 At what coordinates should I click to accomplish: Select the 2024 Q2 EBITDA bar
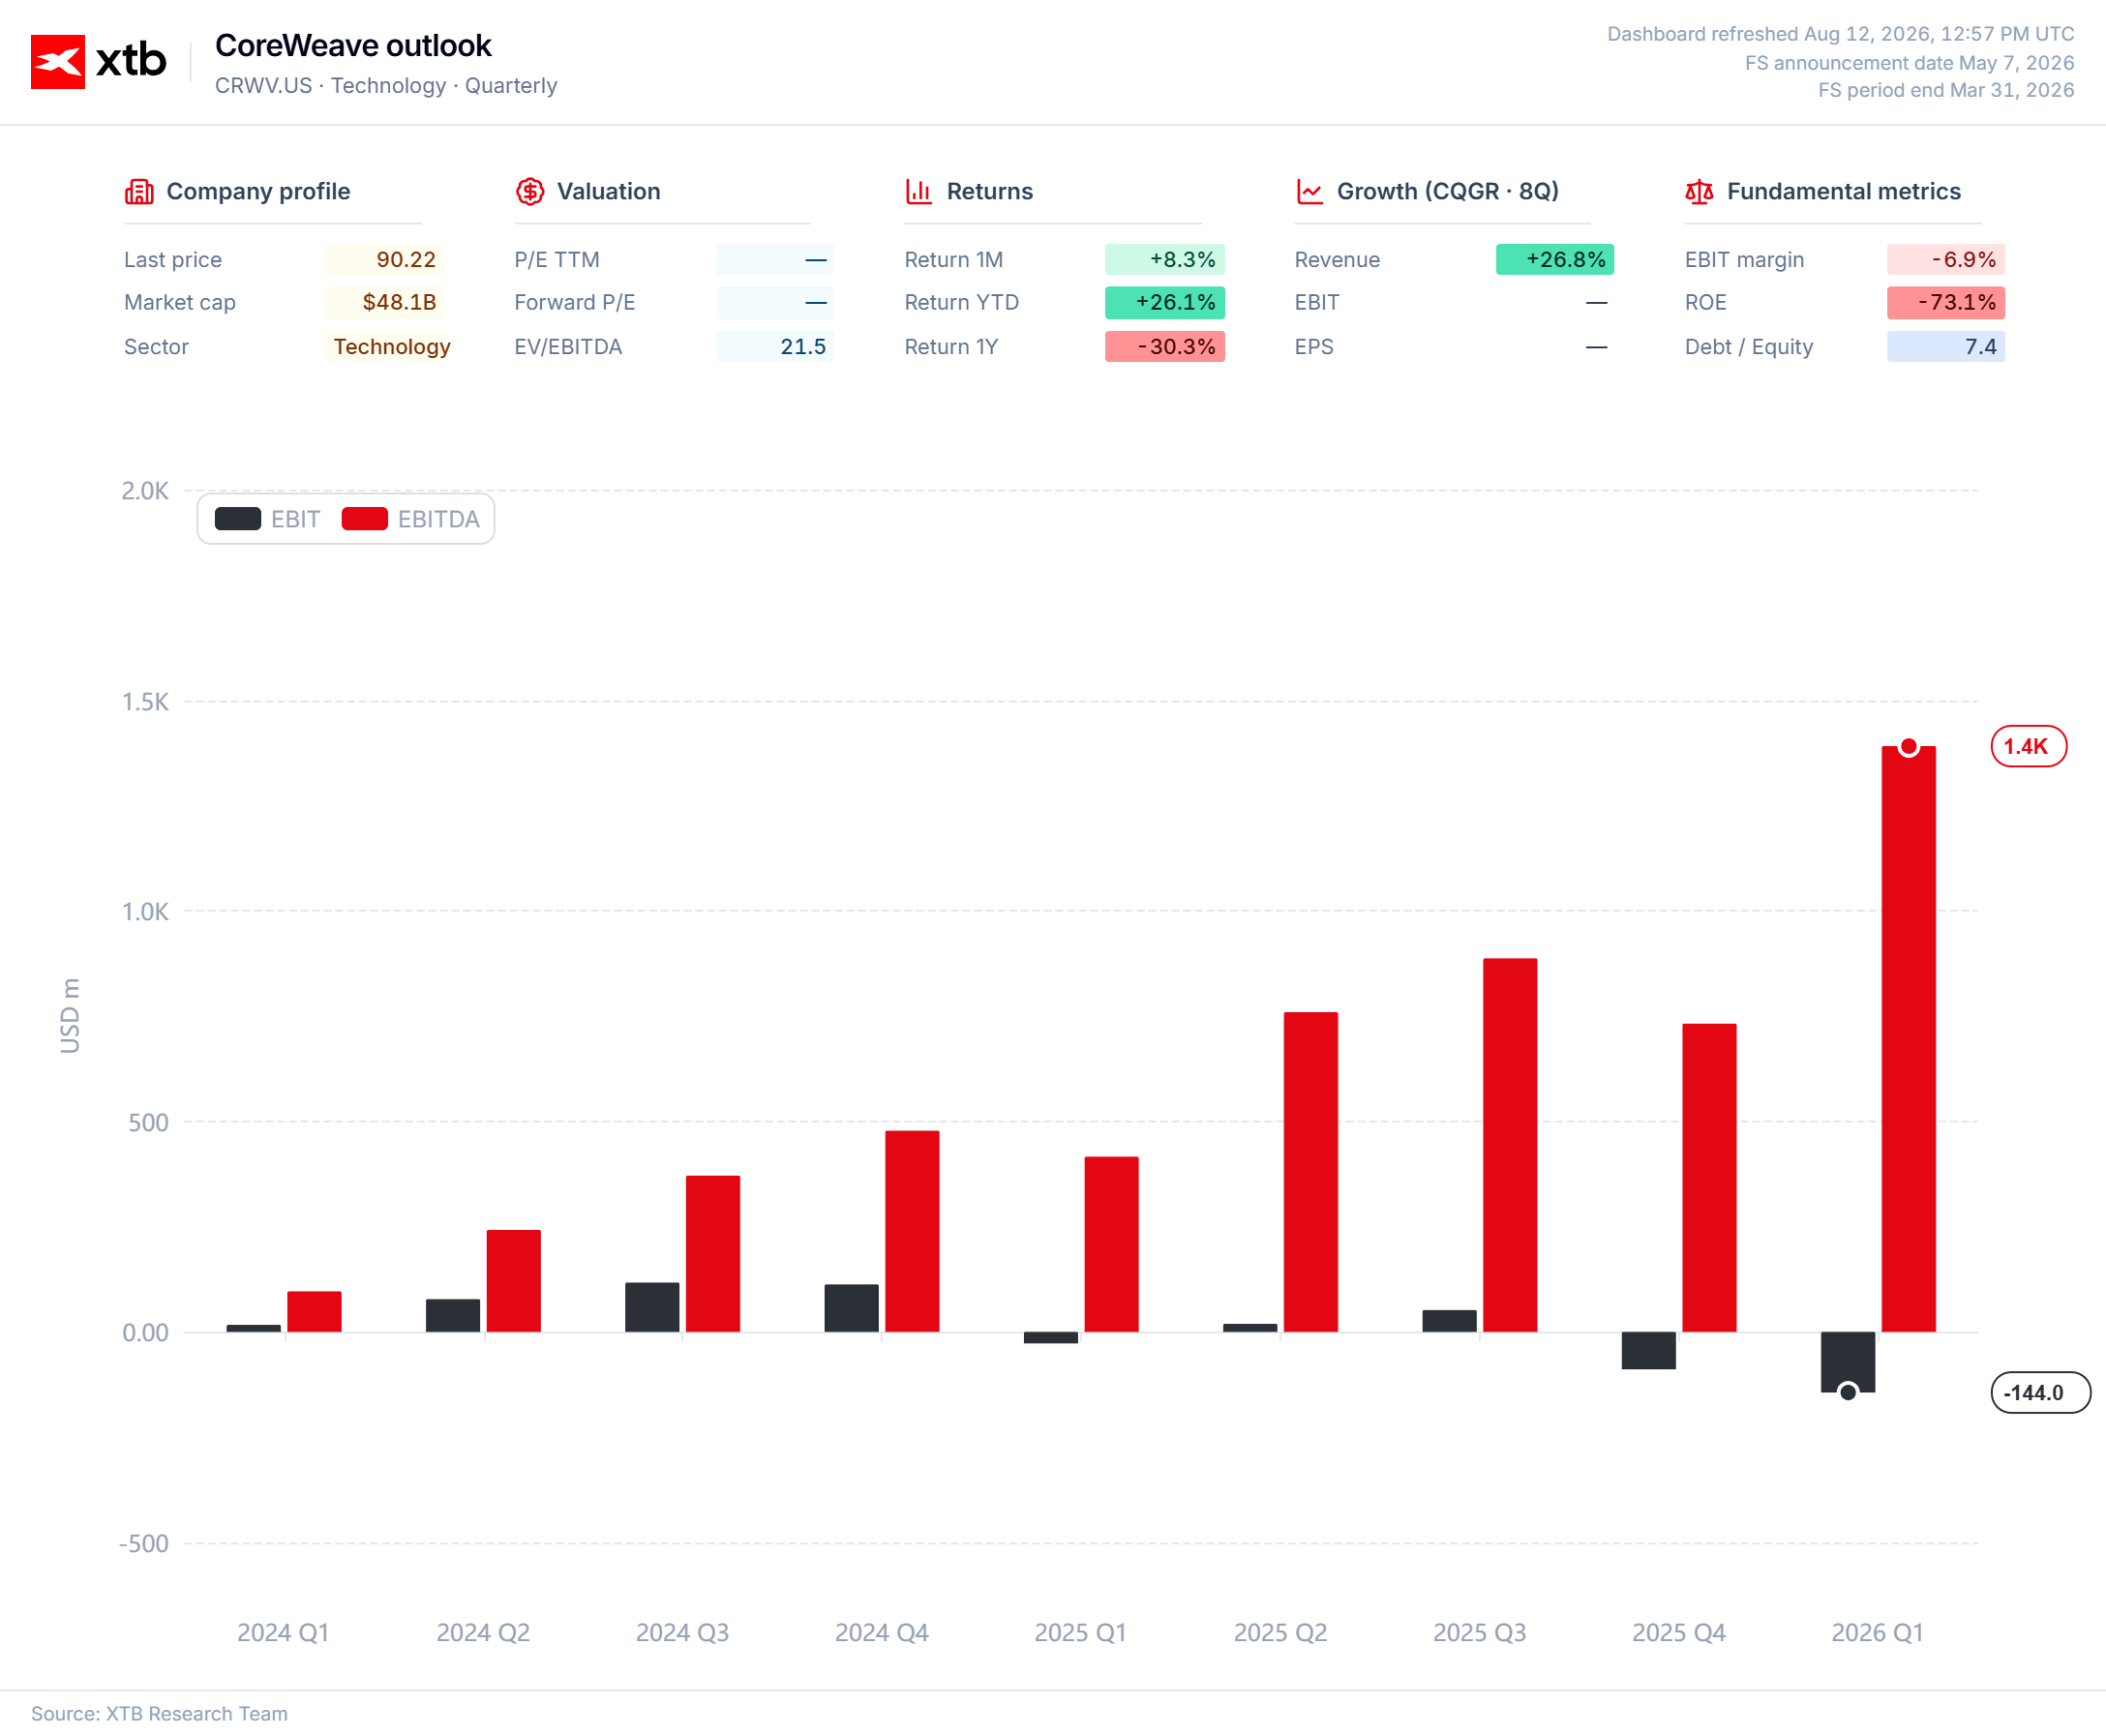pyautogui.click(x=514, y=1281)
